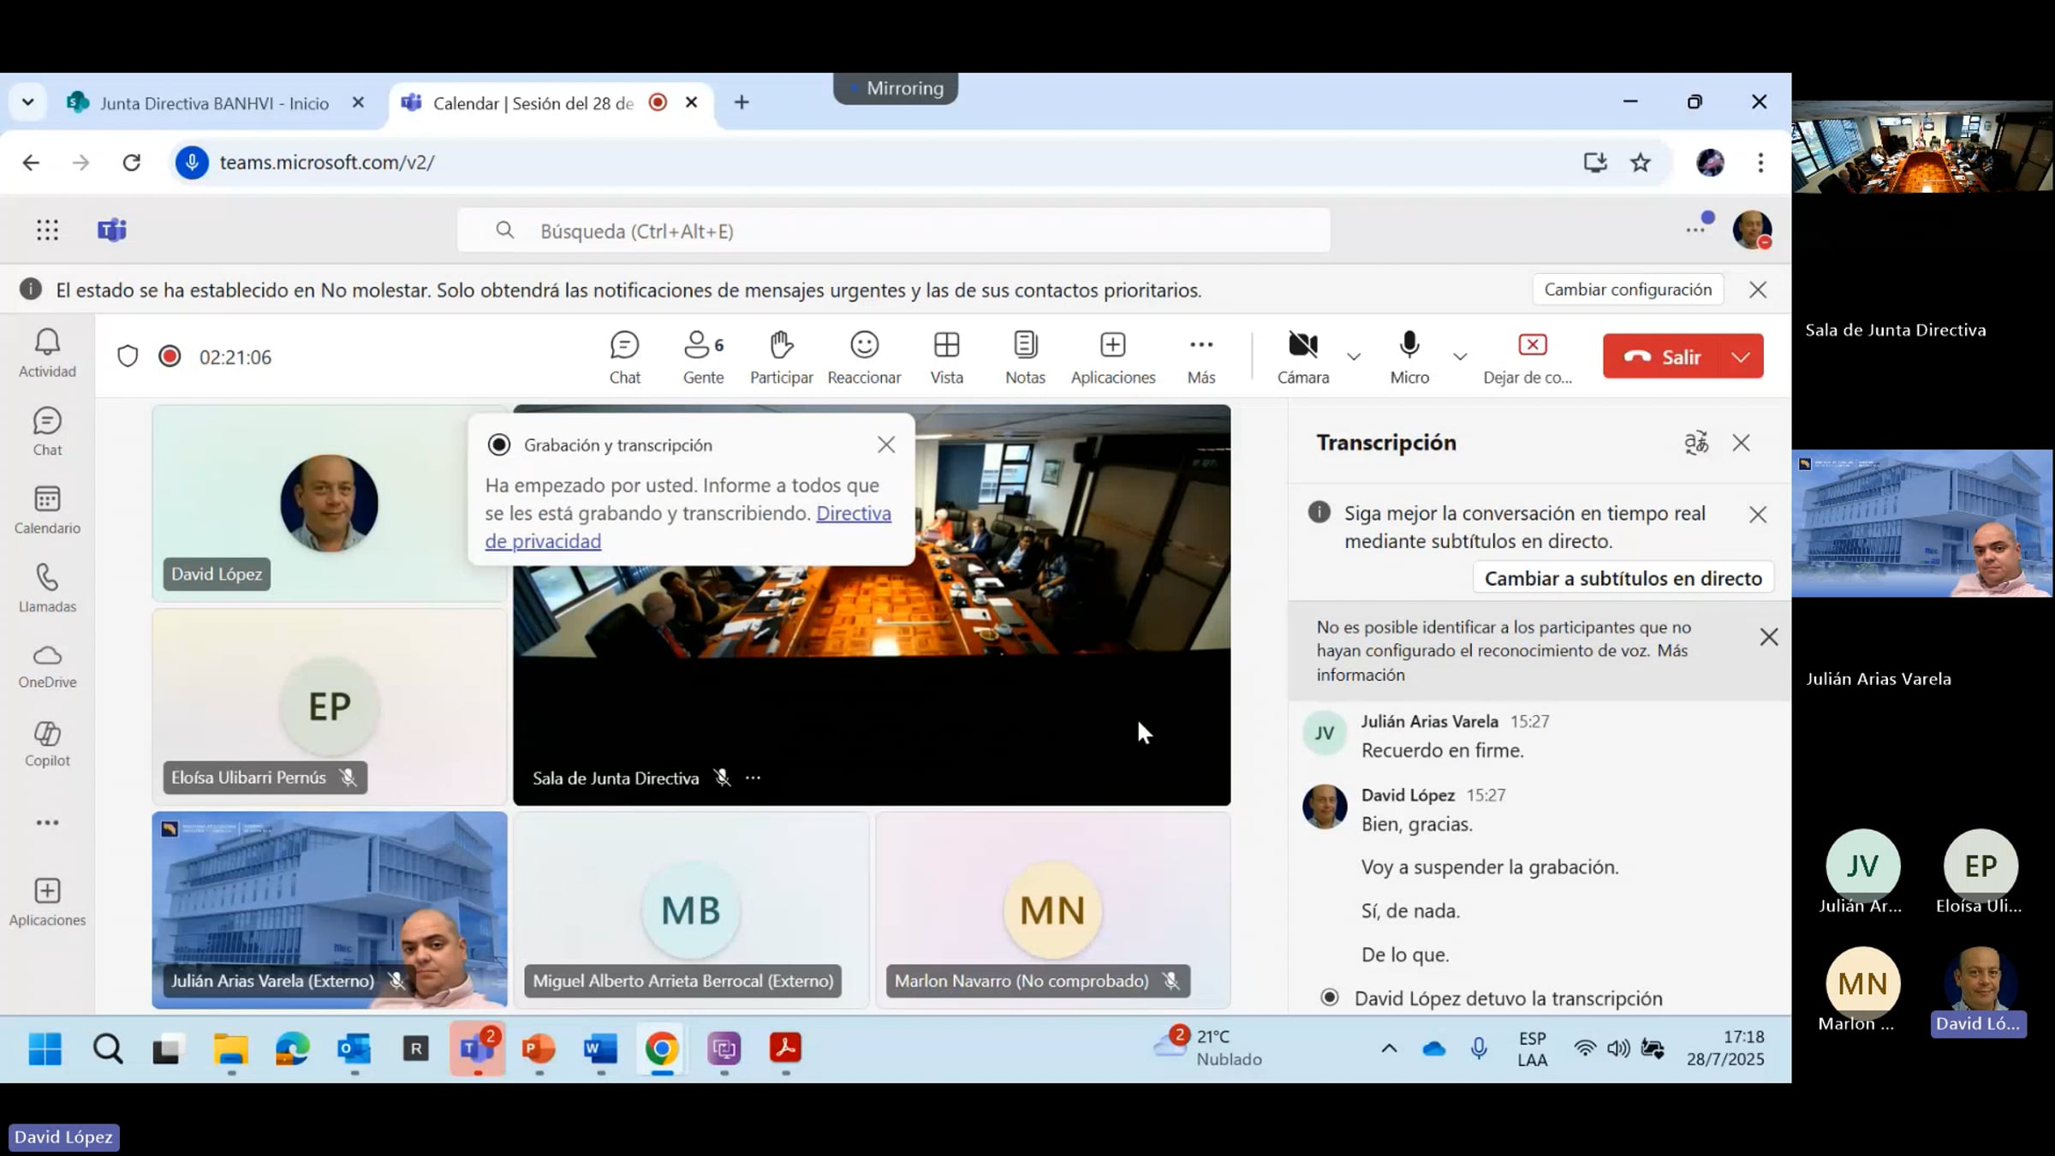Open the Llamadas calls section
The image size is (2055, 1156).
tap(47, 589)
